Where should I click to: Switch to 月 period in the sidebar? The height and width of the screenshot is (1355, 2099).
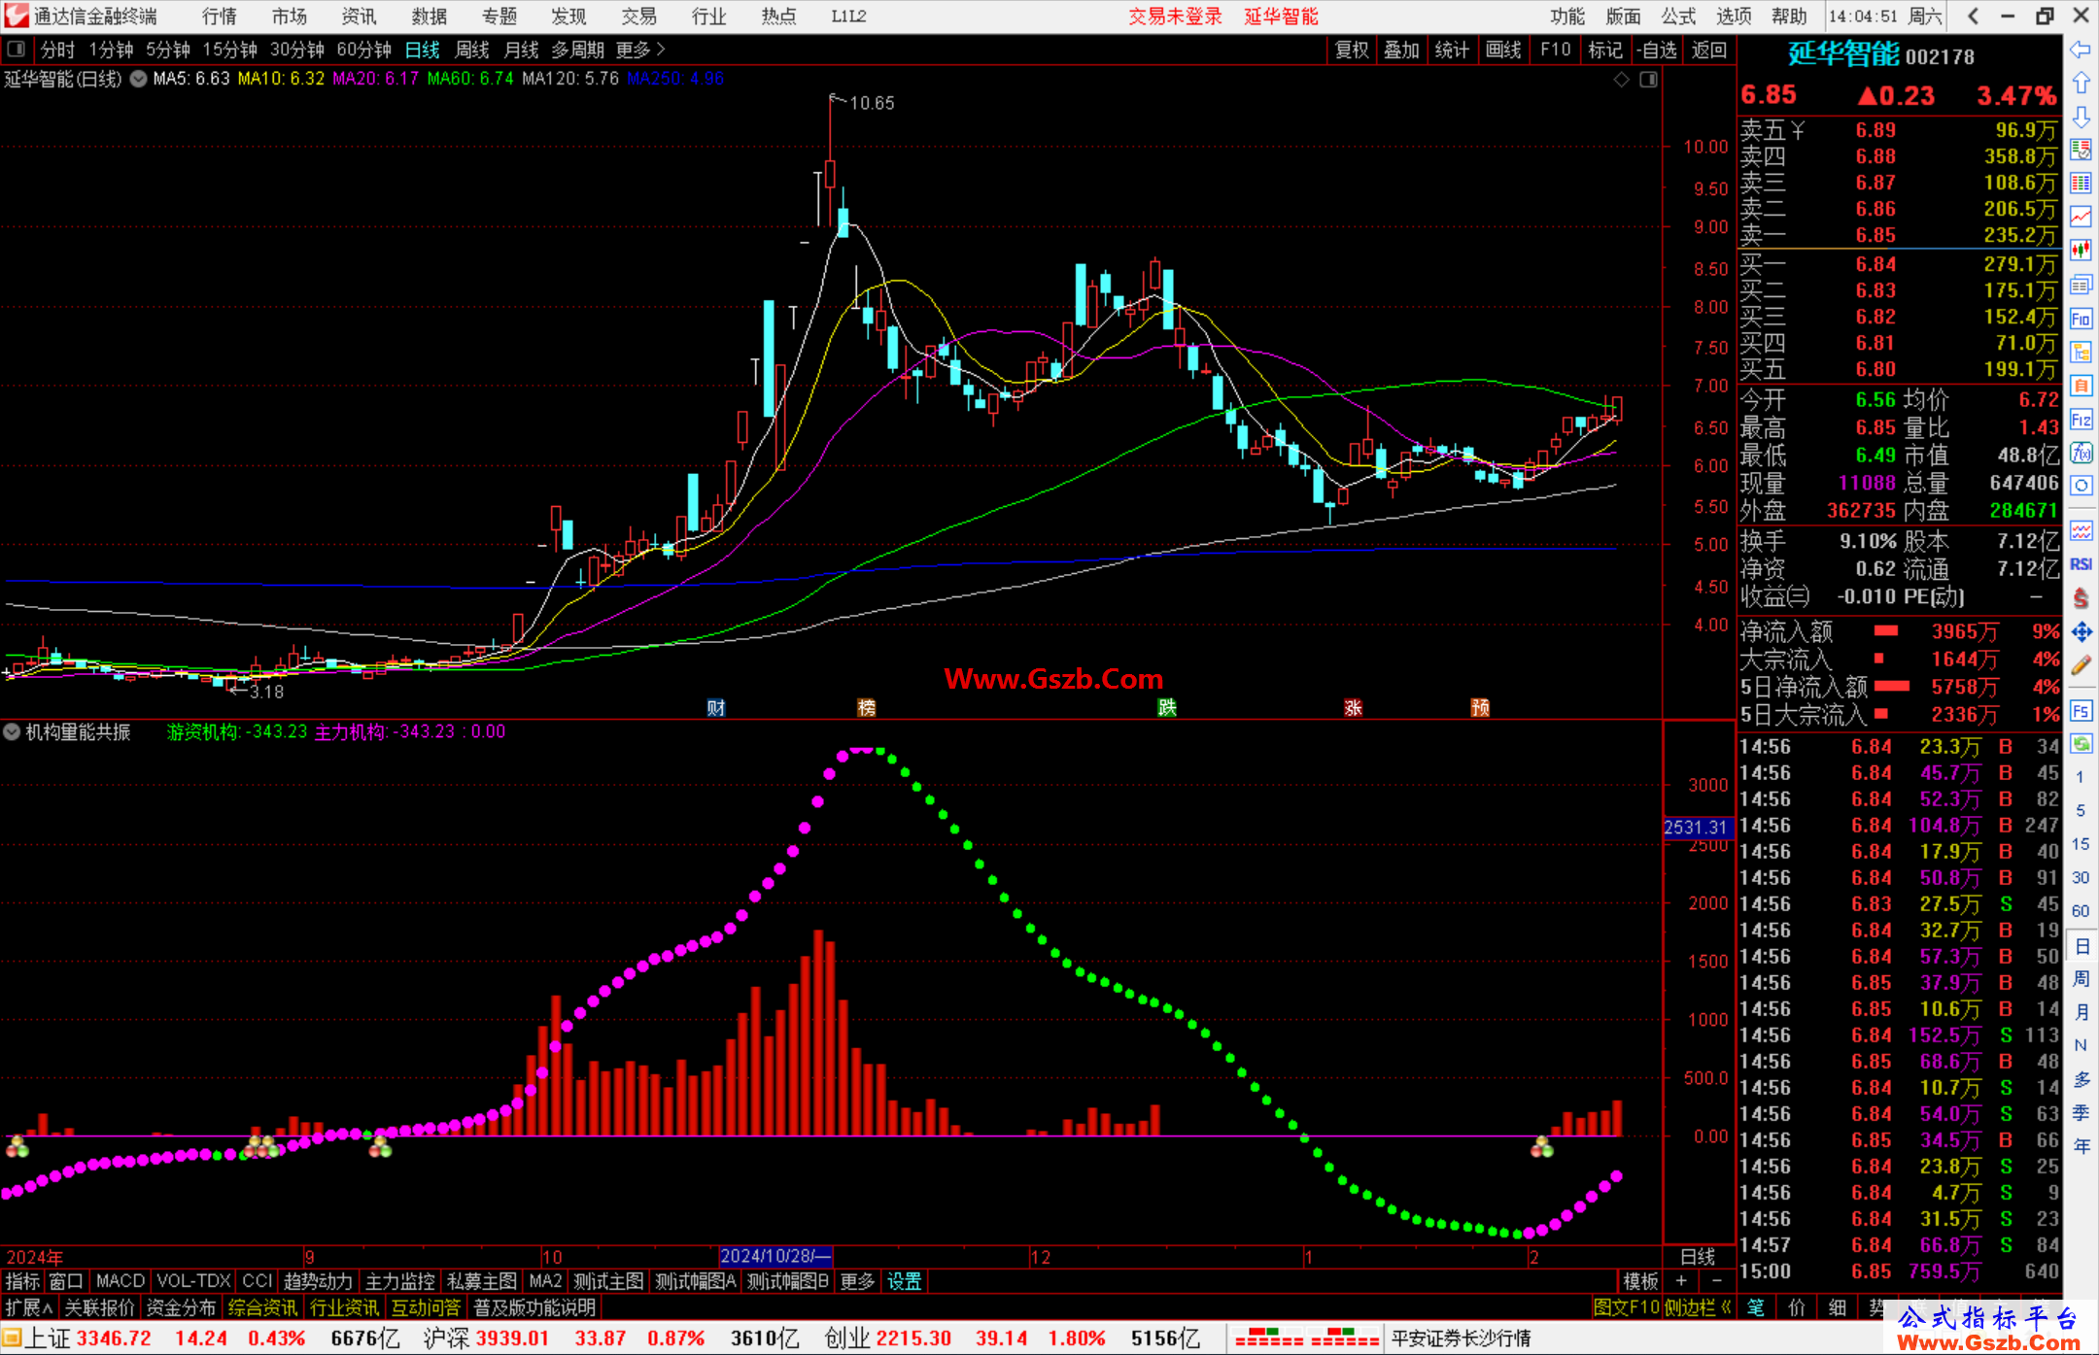click(x=2081, y=1012)
